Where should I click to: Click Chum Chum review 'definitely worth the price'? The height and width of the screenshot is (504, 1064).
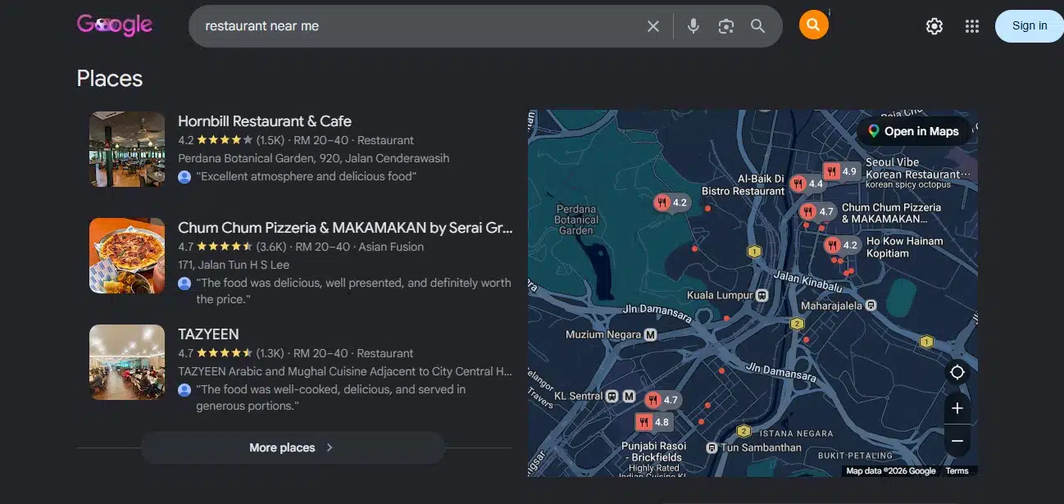point(353,291)
